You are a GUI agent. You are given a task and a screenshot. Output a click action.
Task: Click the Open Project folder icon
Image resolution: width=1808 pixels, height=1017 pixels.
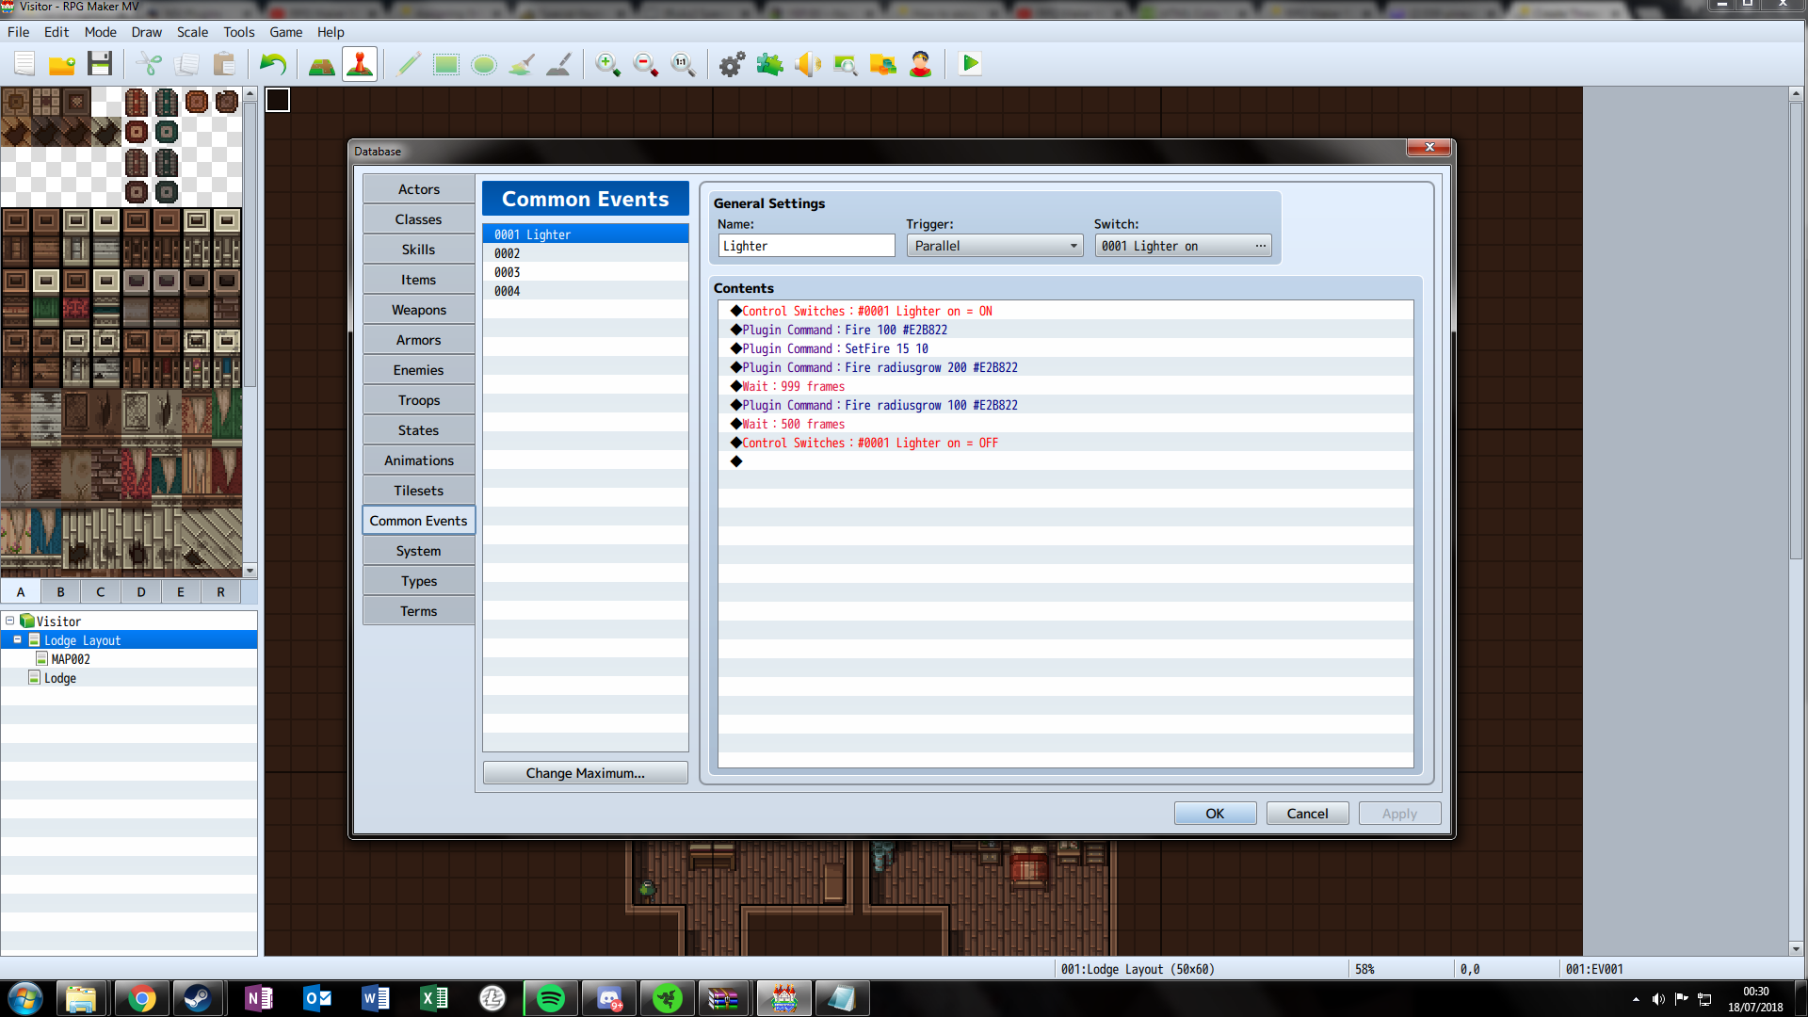pos(62,64)
